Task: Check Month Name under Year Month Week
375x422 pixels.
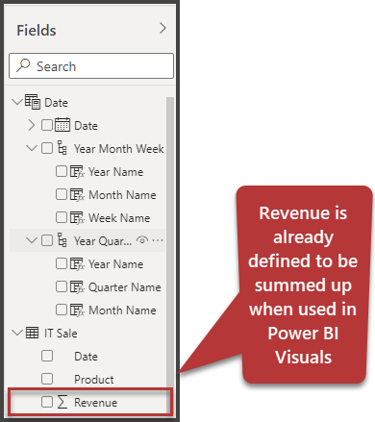Action: [62, 194]
